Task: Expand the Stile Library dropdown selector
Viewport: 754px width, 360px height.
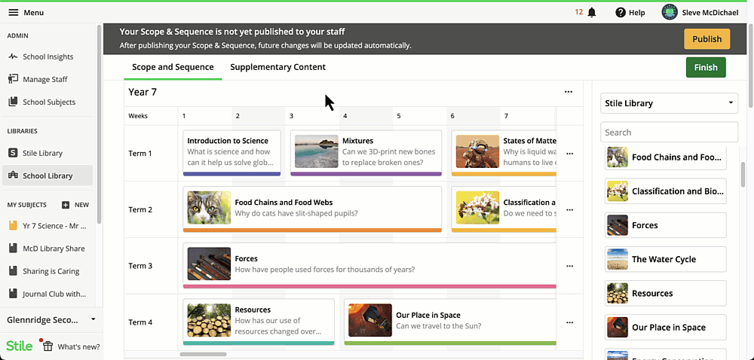Action: coord(669,103)
